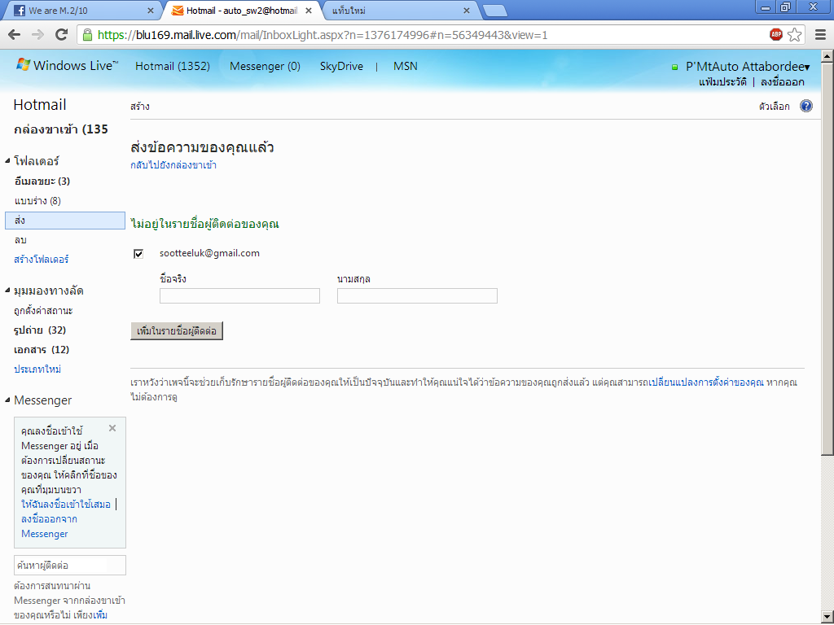Close the We are M.2/10 tab
Image resolution: width=834 pixels, height=625 pixels.
150,11
